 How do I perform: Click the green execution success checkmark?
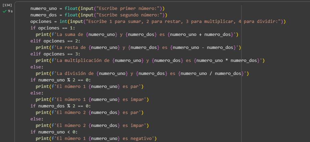pyautogui.click(x=4, y=11)
